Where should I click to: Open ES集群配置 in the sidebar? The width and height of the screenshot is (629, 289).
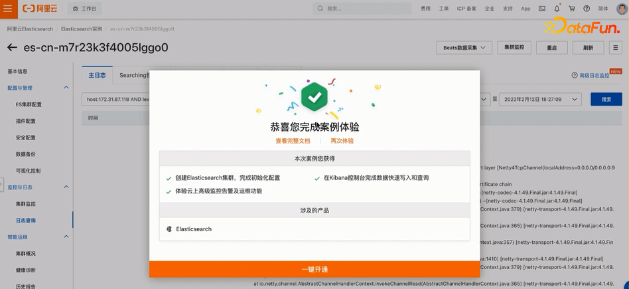tap(29, 104)
